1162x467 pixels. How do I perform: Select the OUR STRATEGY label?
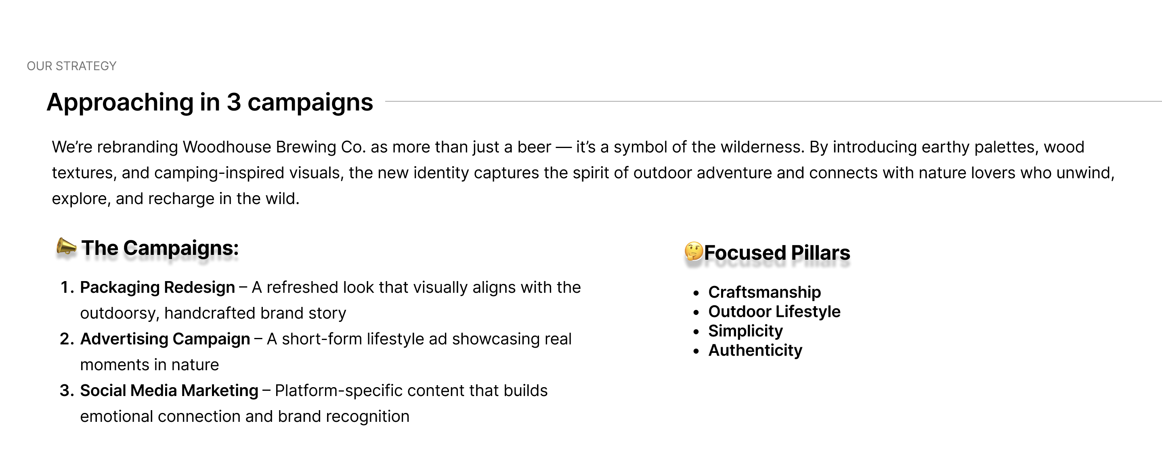[x=71, y=66]
